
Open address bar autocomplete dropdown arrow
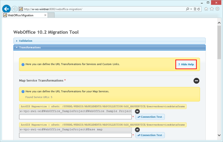(191, 9)
